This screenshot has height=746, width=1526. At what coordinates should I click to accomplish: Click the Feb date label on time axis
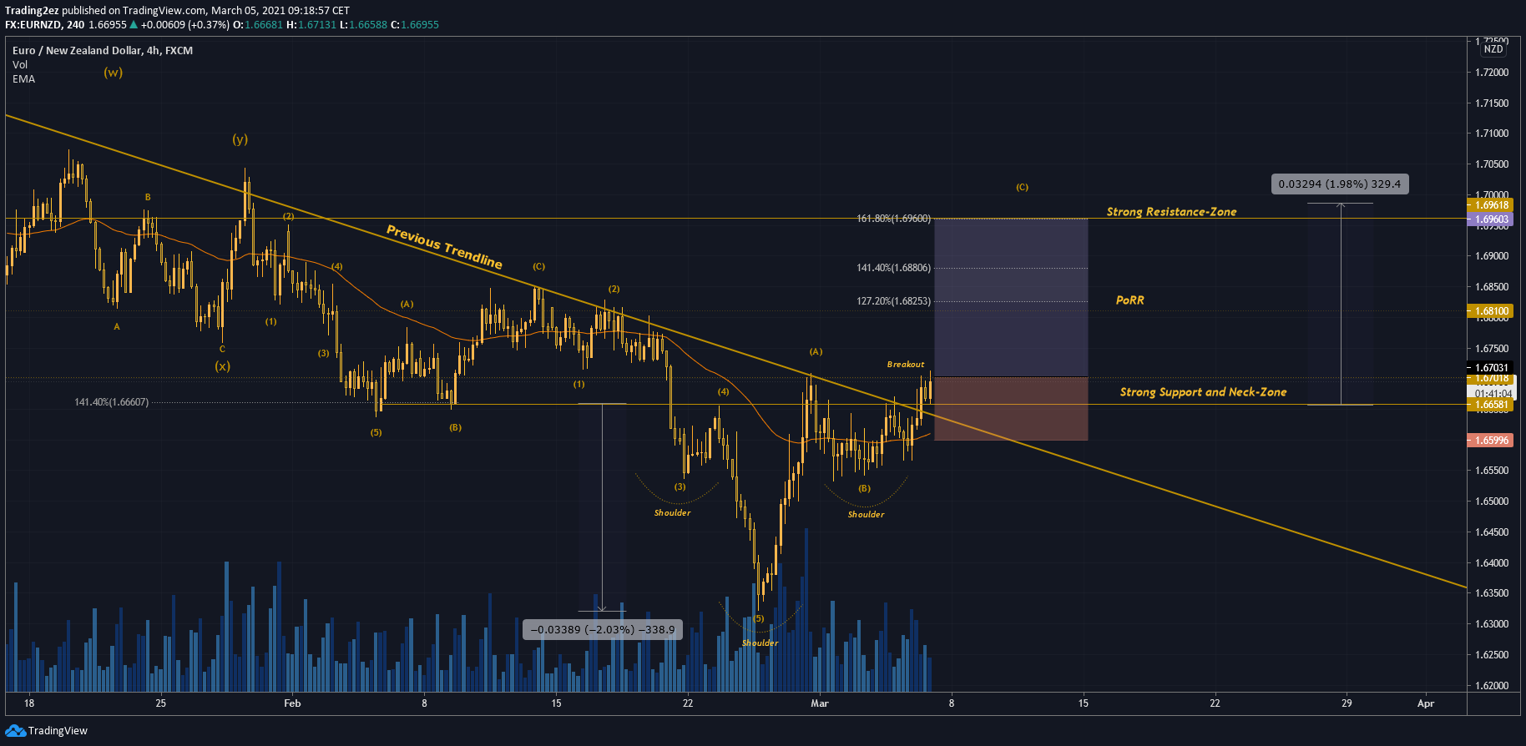pos(292,703)
